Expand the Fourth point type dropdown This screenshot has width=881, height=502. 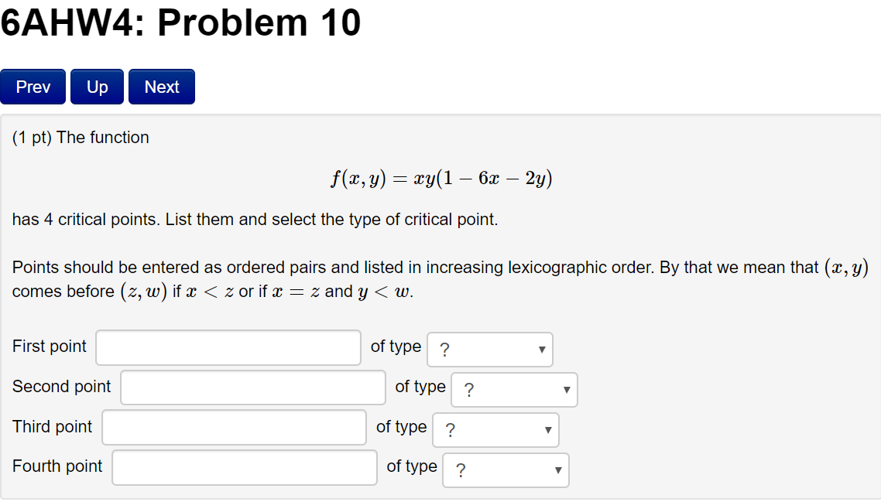[x=505, y=470]
